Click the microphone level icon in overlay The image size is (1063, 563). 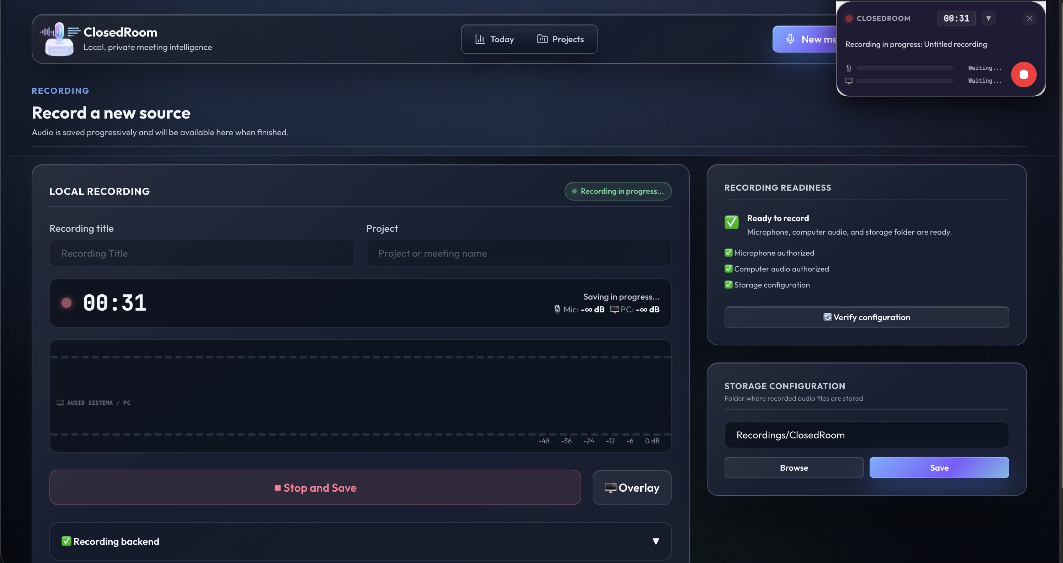849,68
